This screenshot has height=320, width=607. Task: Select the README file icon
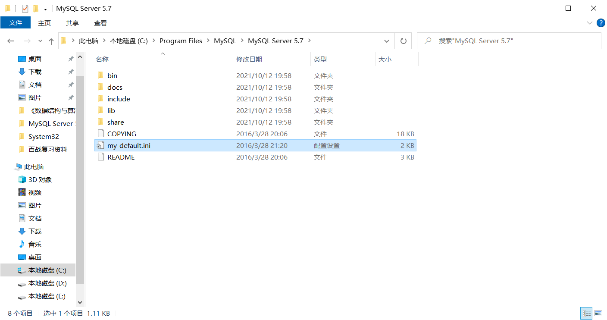point(100,157)
